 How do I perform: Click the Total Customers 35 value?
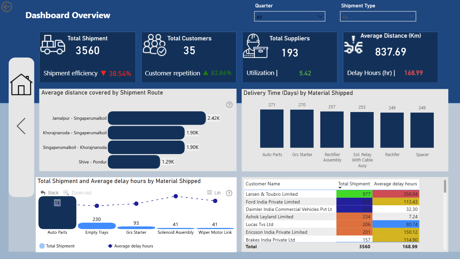coord(189,50)
